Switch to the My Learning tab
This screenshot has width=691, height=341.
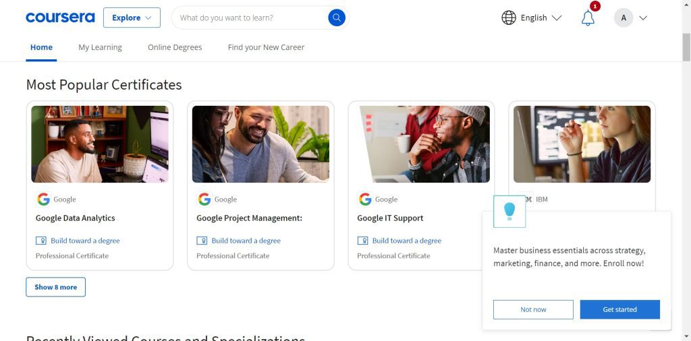100,47
